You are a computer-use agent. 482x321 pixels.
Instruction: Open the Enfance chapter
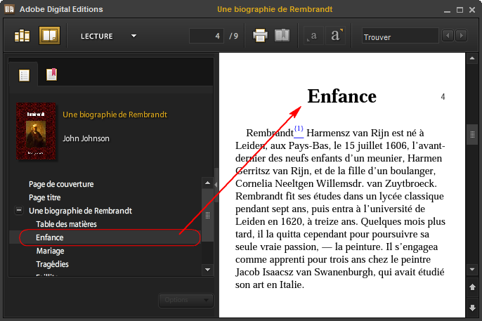tap(105, 237)
